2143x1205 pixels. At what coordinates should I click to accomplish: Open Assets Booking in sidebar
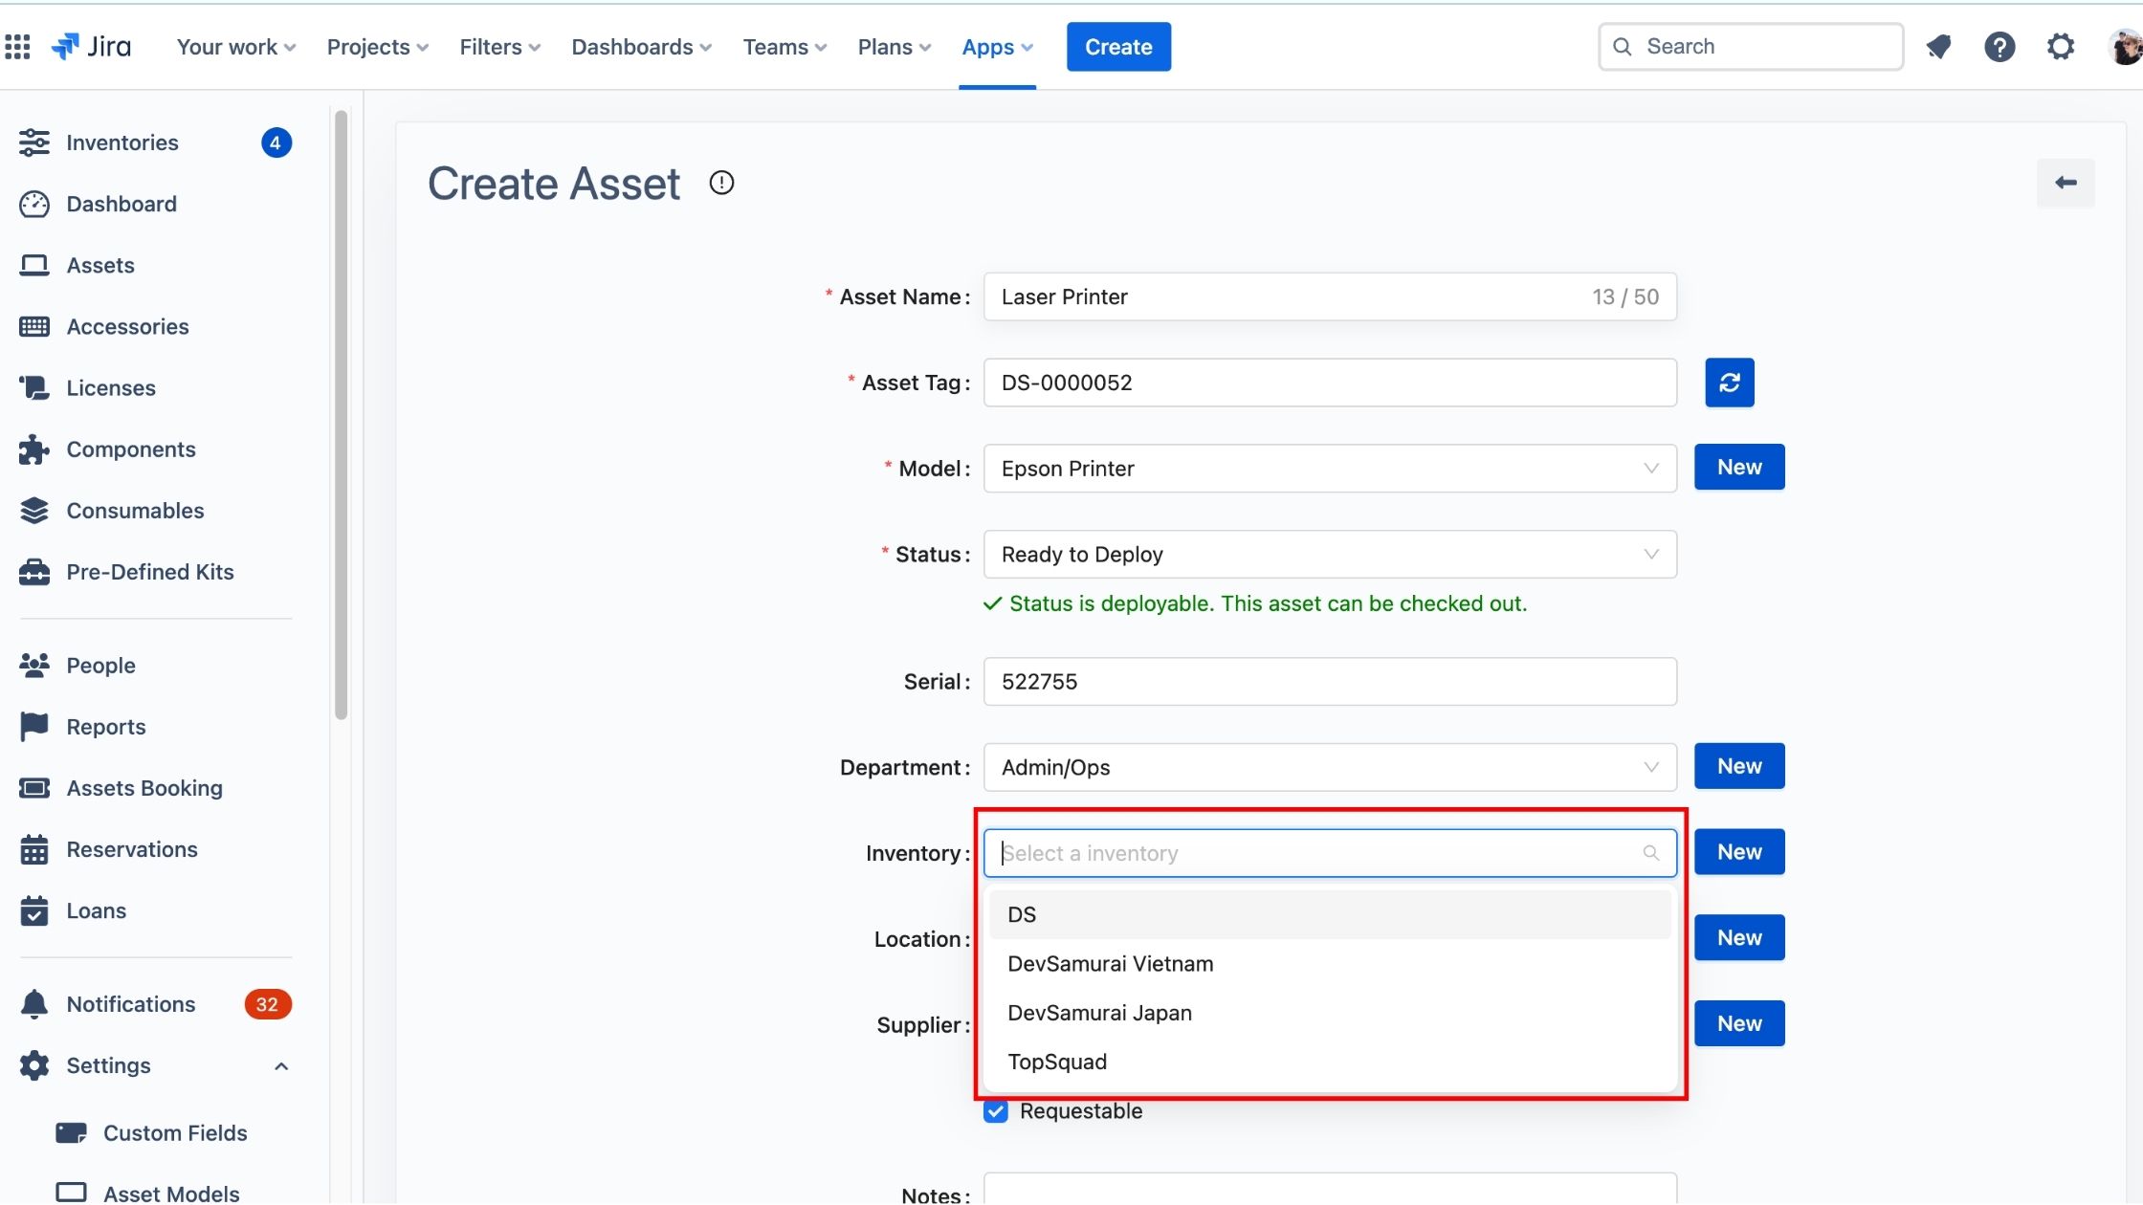[144, 788]
